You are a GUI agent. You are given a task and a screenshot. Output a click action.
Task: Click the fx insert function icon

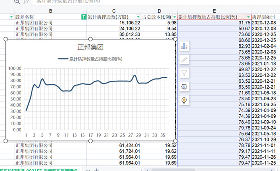pyautogui.click(x=26, y=2)
